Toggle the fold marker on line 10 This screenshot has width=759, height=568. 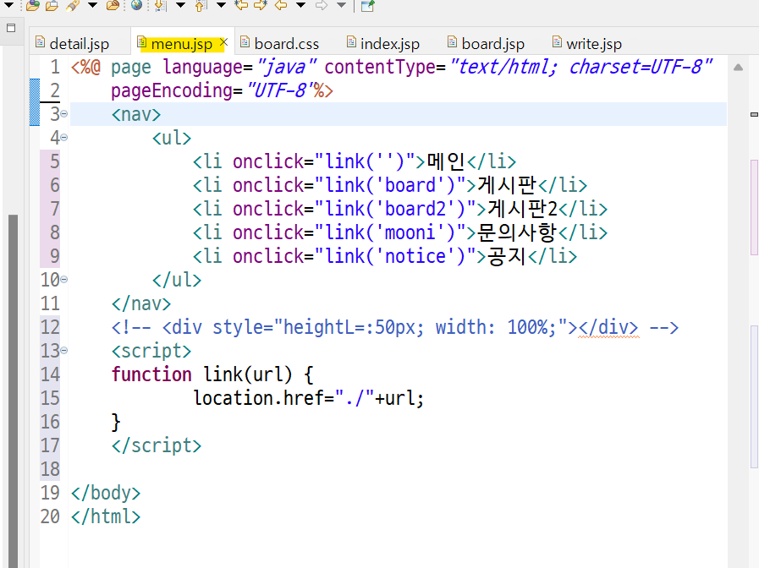[x=64, y=280]
